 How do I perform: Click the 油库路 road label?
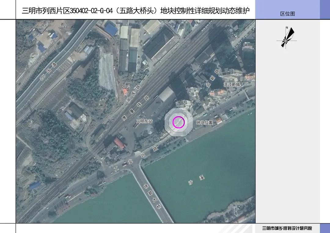[x=134, y=93]
